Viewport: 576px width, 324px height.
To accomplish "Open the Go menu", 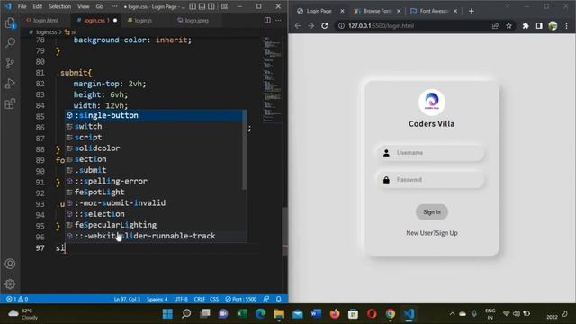I will pos(100,6).
